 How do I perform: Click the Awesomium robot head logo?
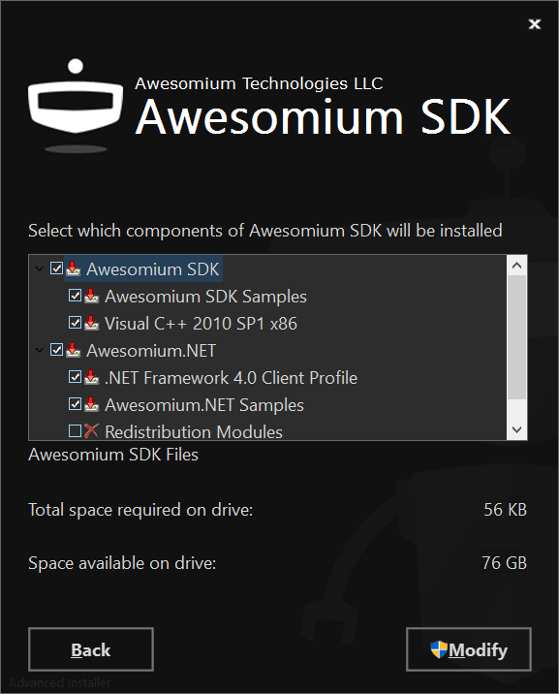(76, 107)
